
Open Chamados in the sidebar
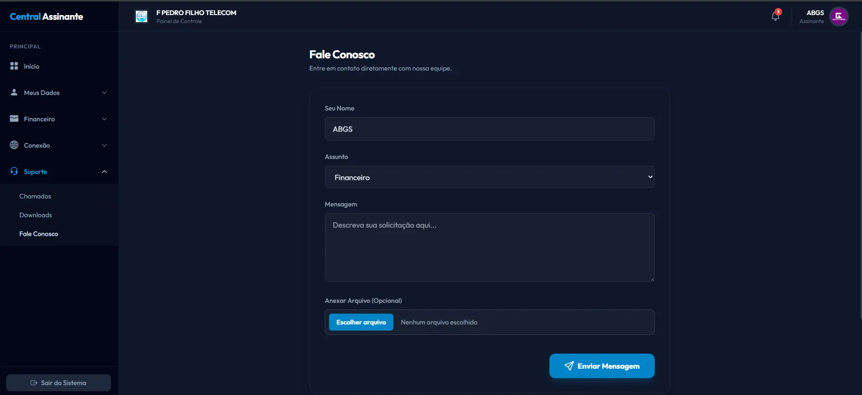pyautogui.click(x=35, y=196)
